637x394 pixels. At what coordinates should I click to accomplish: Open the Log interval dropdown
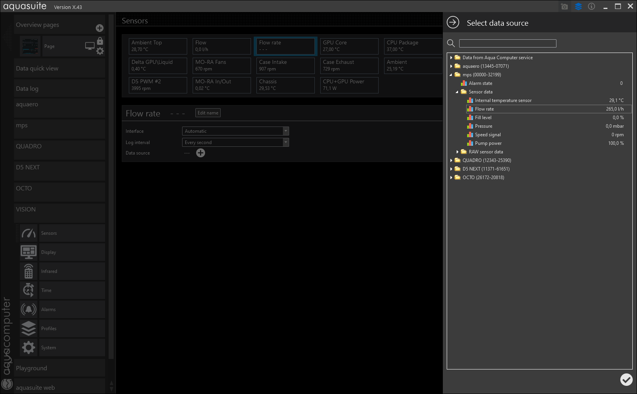click(x=235, y=142)
